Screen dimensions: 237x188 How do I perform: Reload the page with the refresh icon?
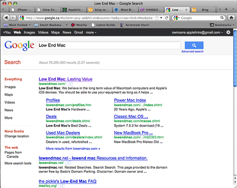(166, 18)
